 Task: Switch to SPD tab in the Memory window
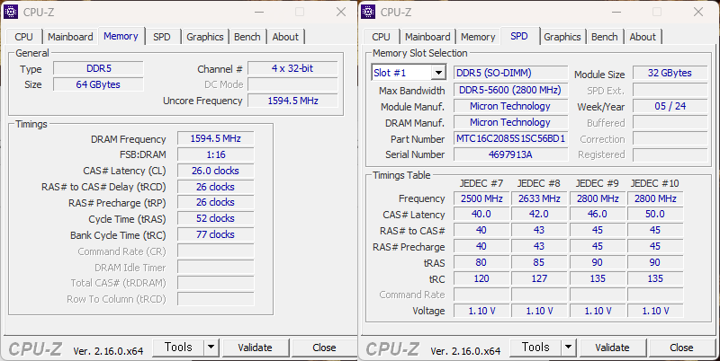[162, 37]
